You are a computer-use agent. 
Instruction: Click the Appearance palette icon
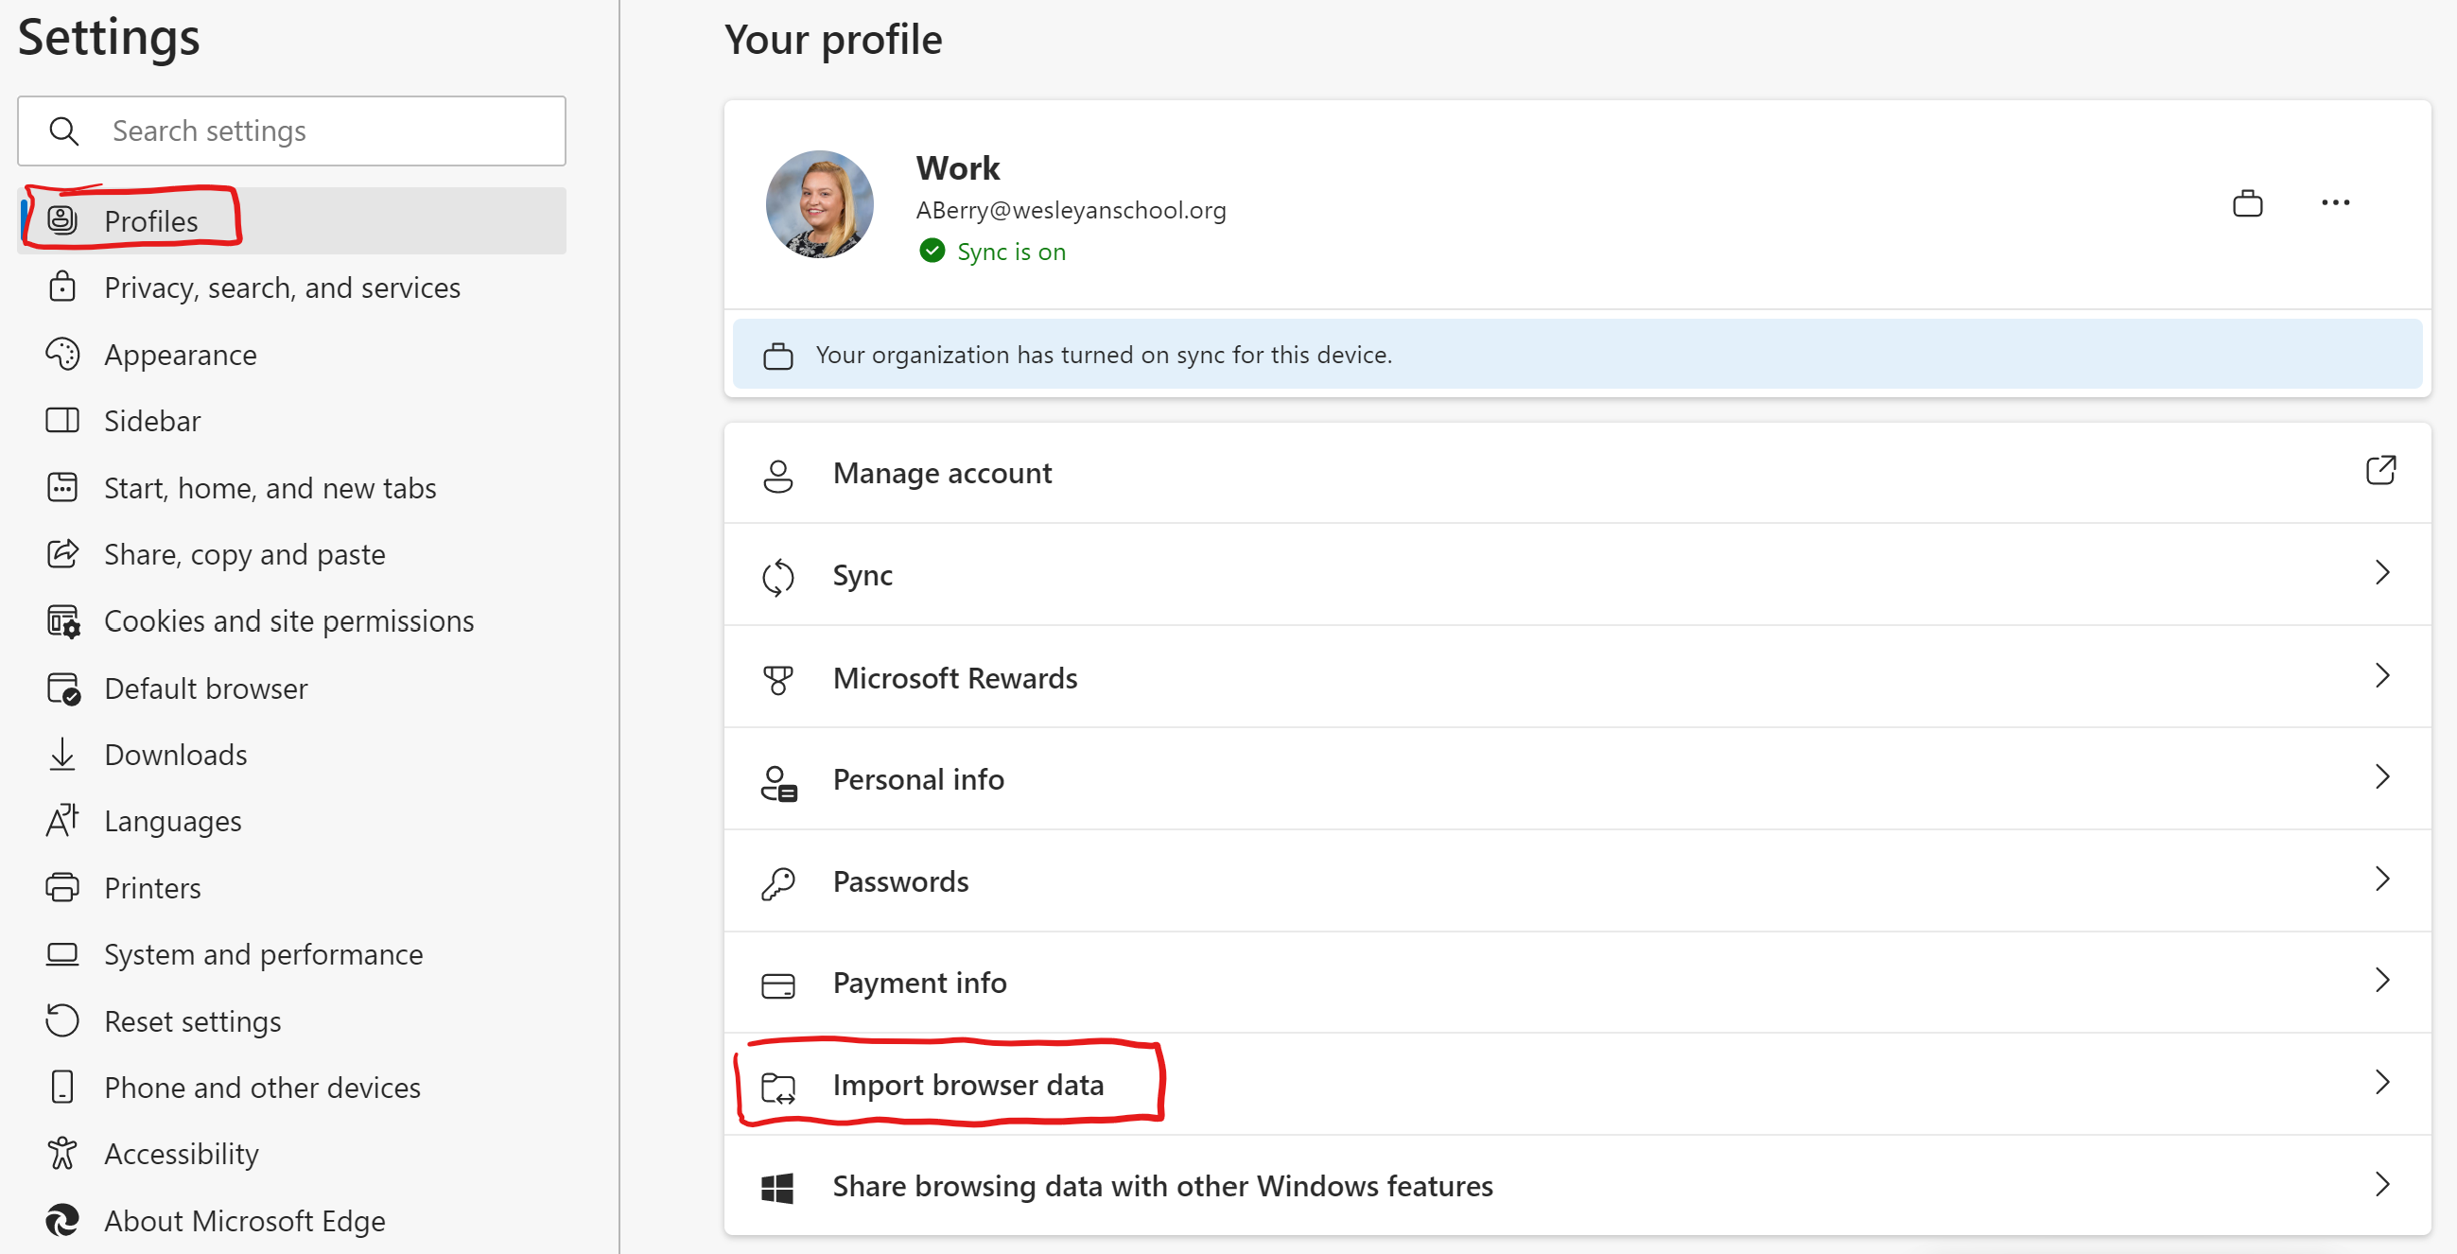62,354
